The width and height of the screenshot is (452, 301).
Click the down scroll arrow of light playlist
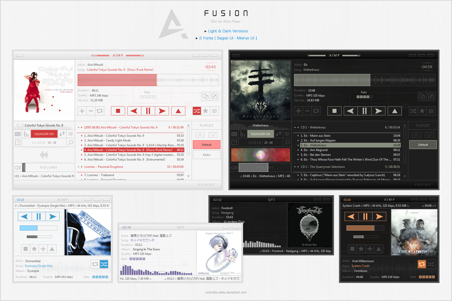tap(188, 176)
